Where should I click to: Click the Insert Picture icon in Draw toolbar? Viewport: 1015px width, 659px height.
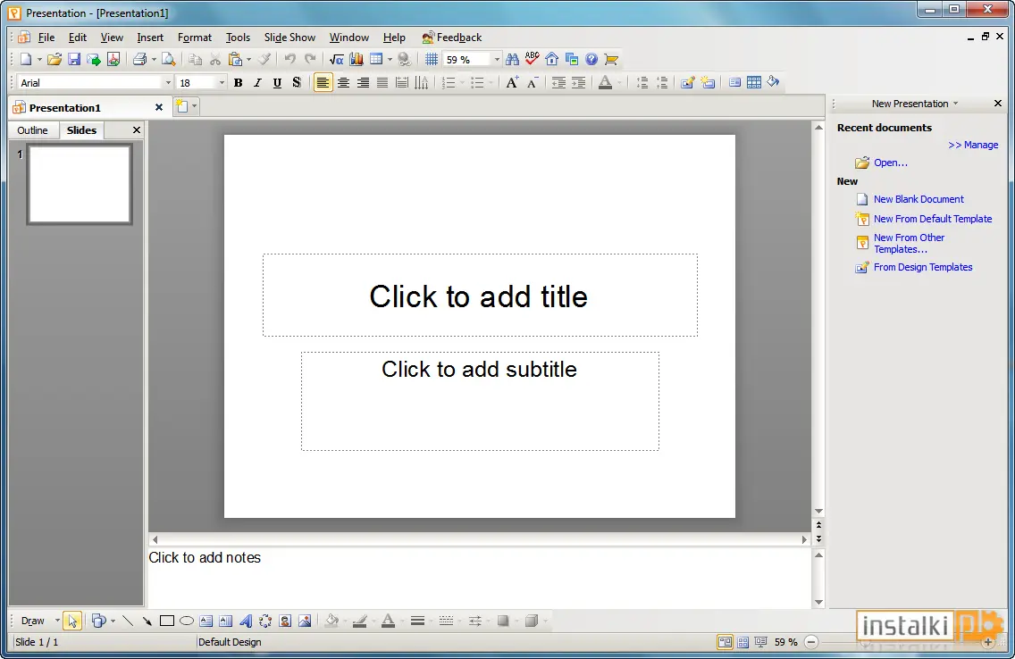(x=305, y=621)
